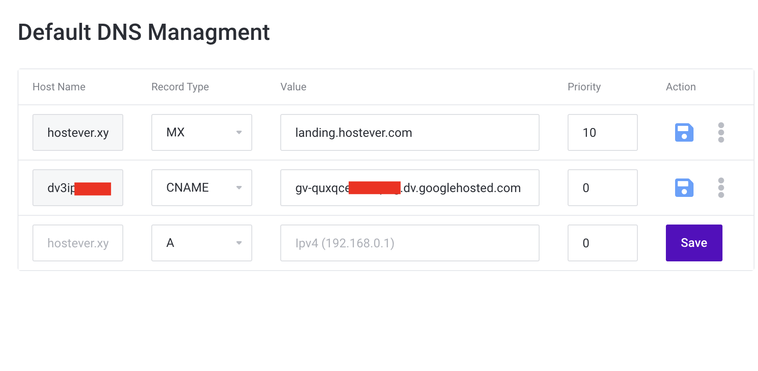Click the Priority column header
The width and height of the screenshot is (758, 371).
tap(584, 87)
